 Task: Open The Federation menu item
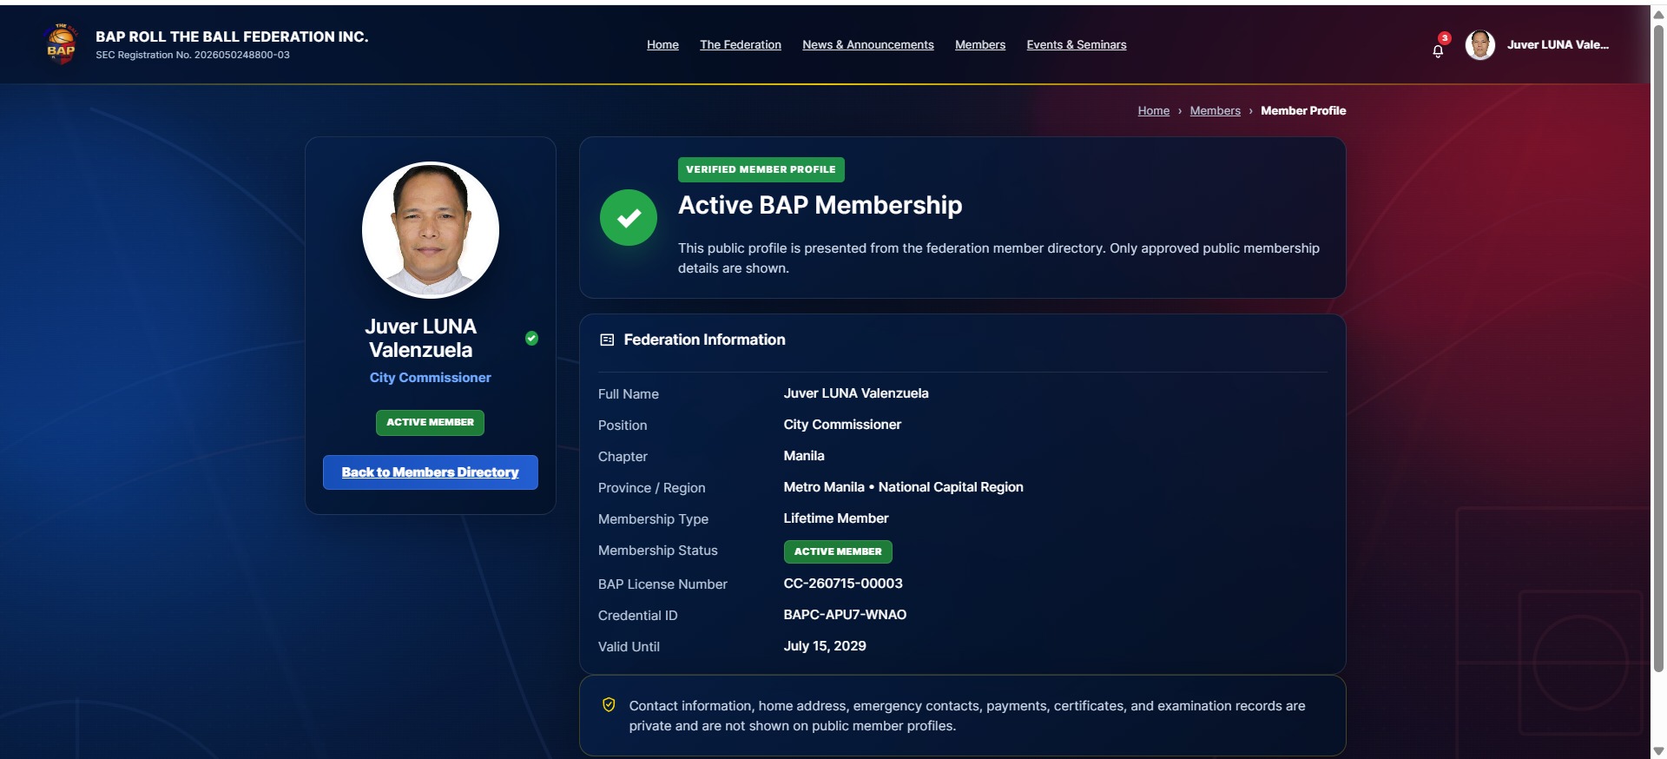[741, 45]
